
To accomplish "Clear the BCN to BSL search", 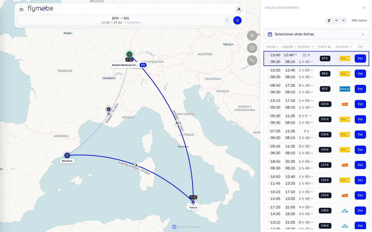I will (227, 20).
